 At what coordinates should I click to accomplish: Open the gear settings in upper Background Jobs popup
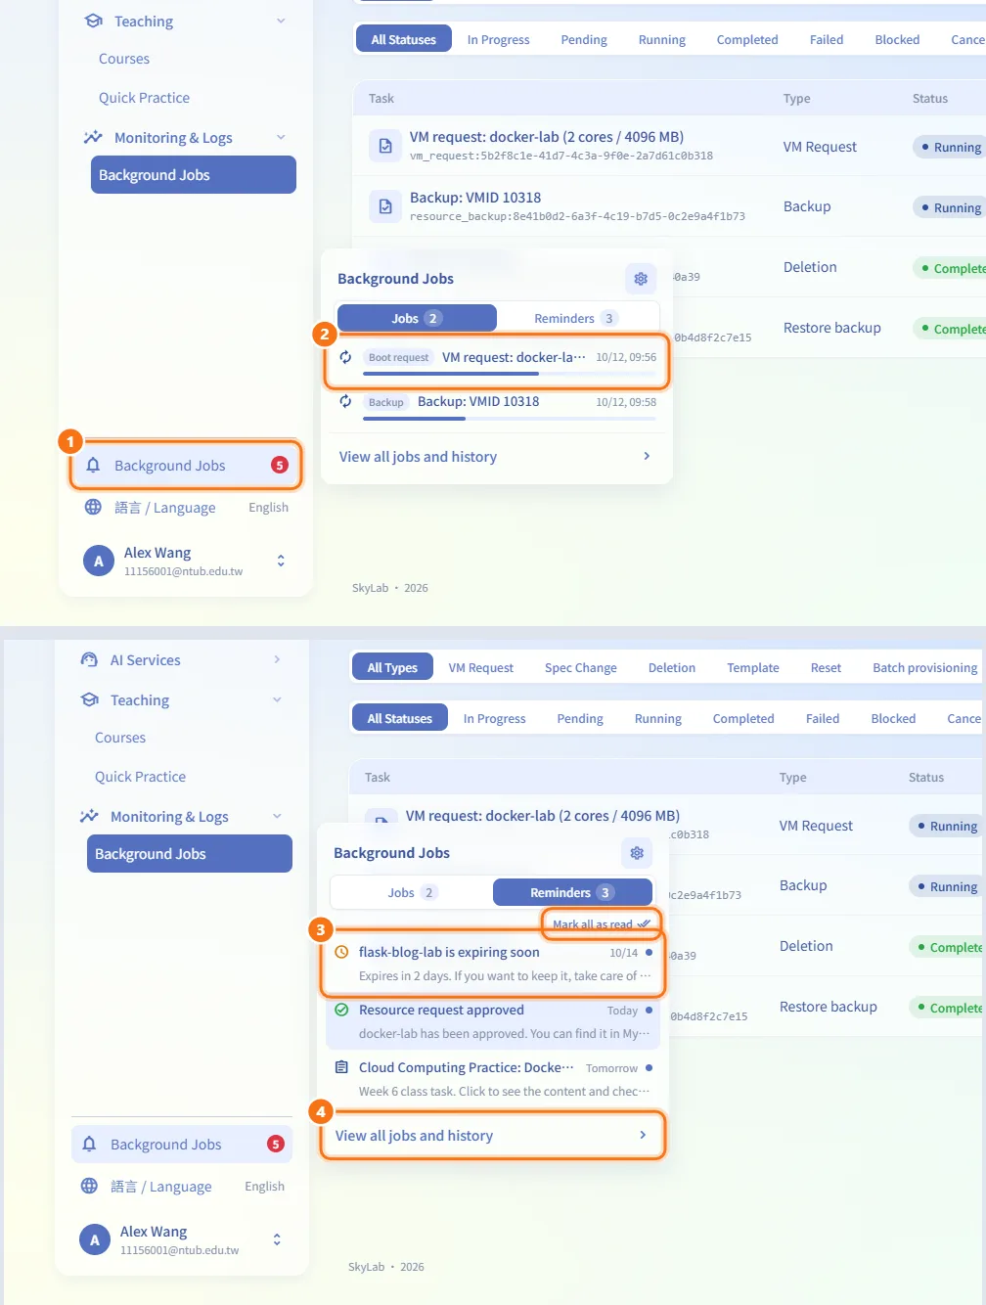coord(641,279)
